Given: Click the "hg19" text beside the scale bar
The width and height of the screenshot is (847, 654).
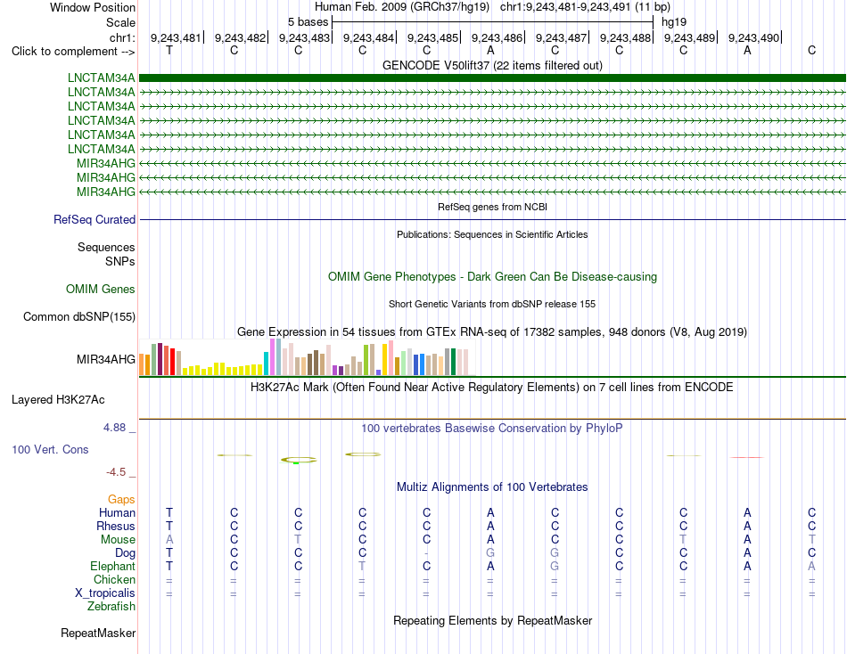Looking at the screenshot, I should (674, 22).
